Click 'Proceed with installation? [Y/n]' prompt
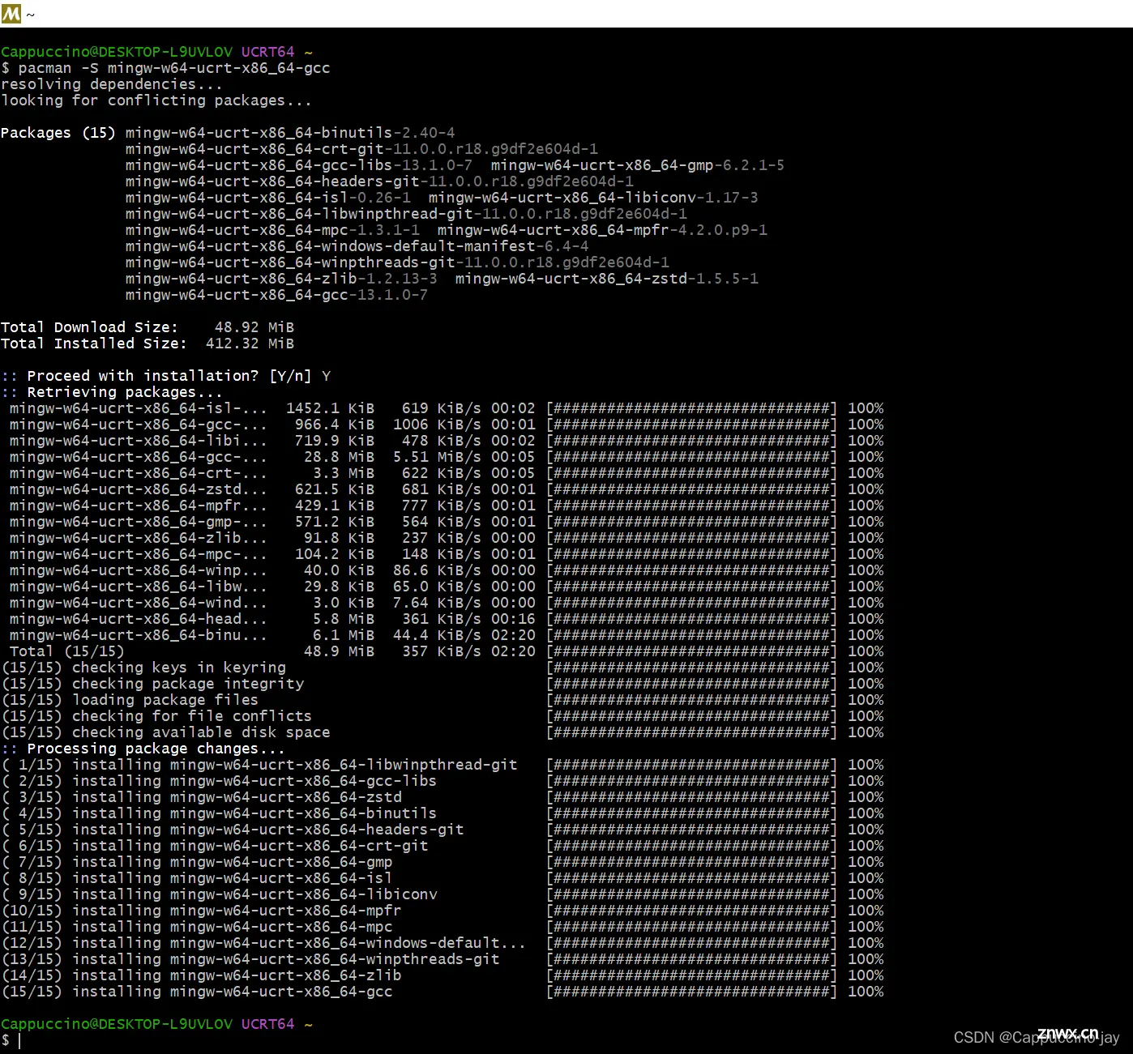 pyautogui.click(x=169, y=376)
